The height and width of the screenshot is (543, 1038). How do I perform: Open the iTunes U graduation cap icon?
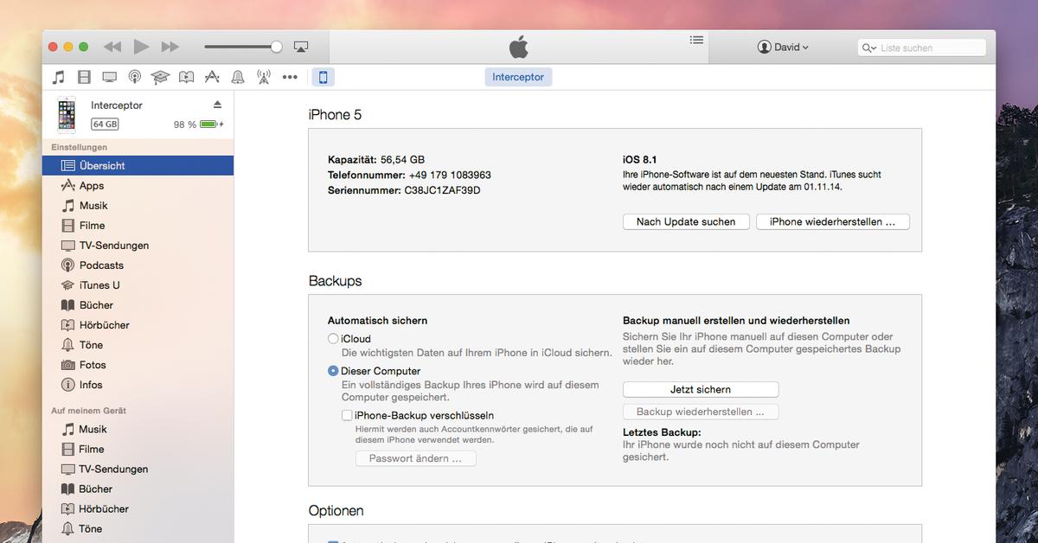pyautogui.click(x=160, y=77)
